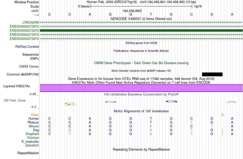243x159 pixels.
Task: Click the bold blue G conservation logo
Action: pyautogui.click(x=171, y=102)
